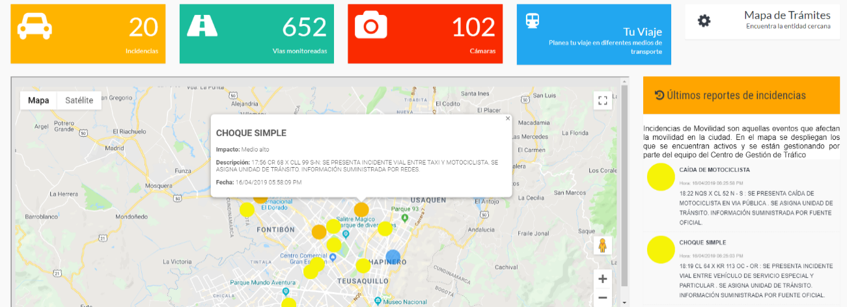
Task: Zoom out with the map minus button
Action: (x=603, y=298)
